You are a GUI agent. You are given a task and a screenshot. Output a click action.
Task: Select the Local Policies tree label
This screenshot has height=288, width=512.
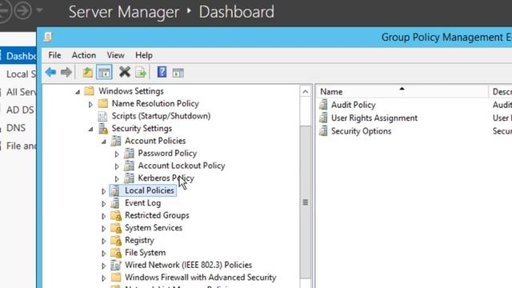pyautogui.click(x=150, y=190)
